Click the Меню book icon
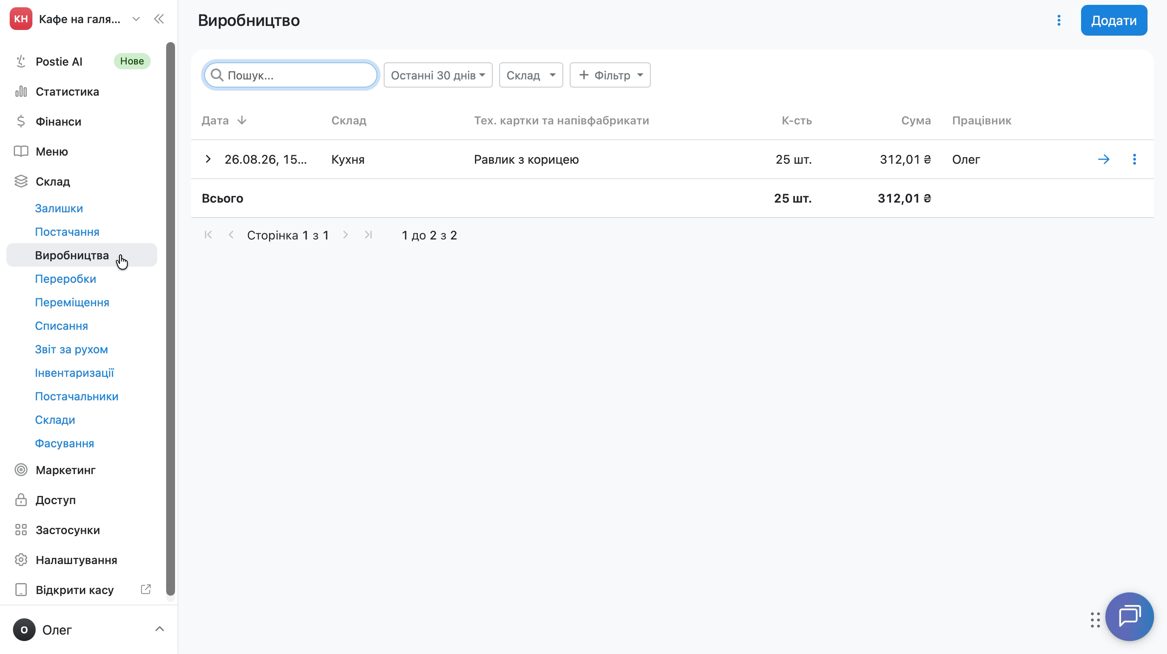The height and width of the screenshot is (654, 1167). click(x=21, y=151)
